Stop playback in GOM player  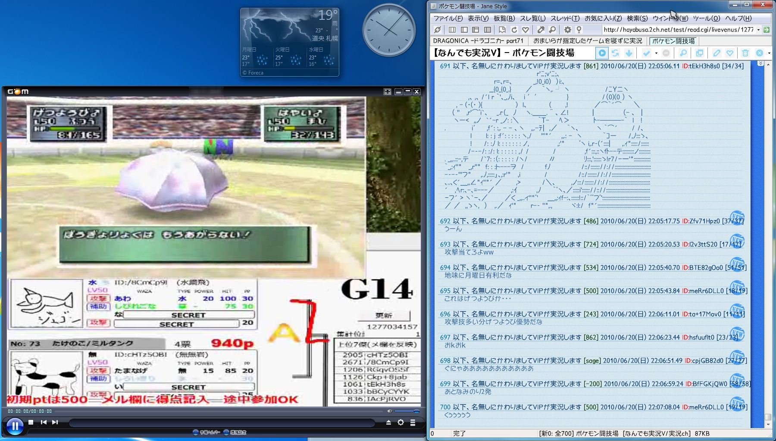point(31,422)
